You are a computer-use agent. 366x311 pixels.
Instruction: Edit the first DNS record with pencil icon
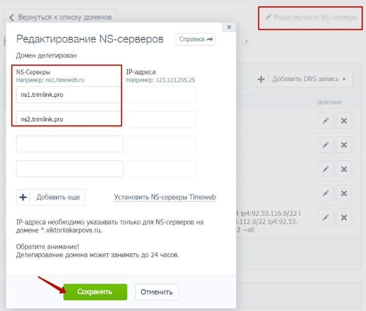(325, 121)
